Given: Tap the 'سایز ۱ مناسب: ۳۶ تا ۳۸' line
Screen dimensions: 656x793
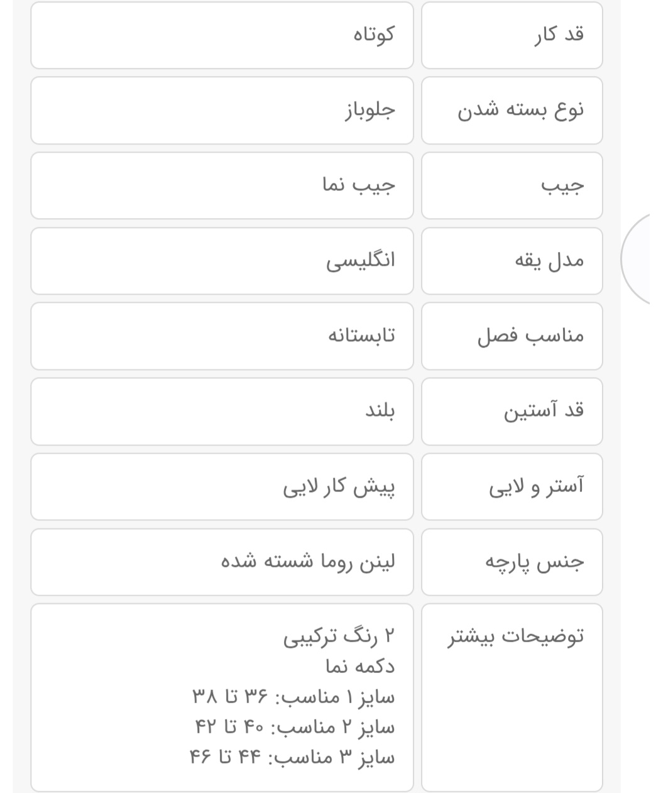Looking at the screenshot, I should pos(293,697).
